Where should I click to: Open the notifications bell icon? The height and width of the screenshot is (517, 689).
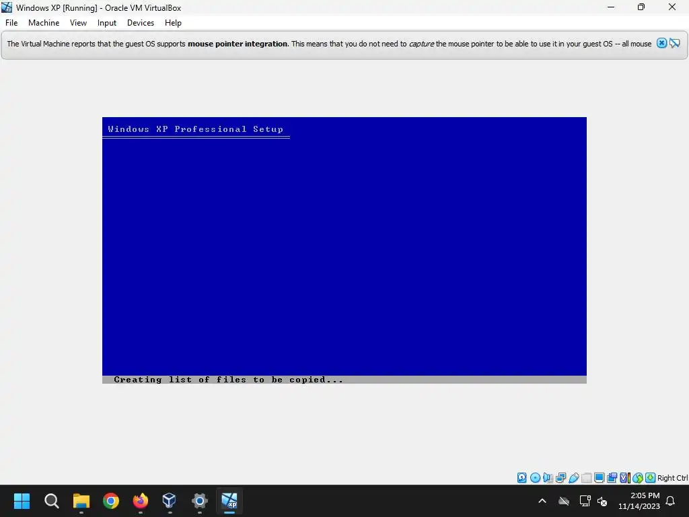click(x=671, y=501)
